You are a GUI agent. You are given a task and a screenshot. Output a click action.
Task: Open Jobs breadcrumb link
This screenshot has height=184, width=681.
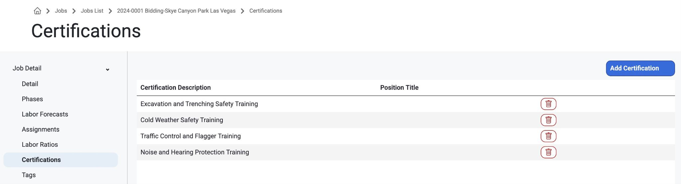tap(61, 11)
